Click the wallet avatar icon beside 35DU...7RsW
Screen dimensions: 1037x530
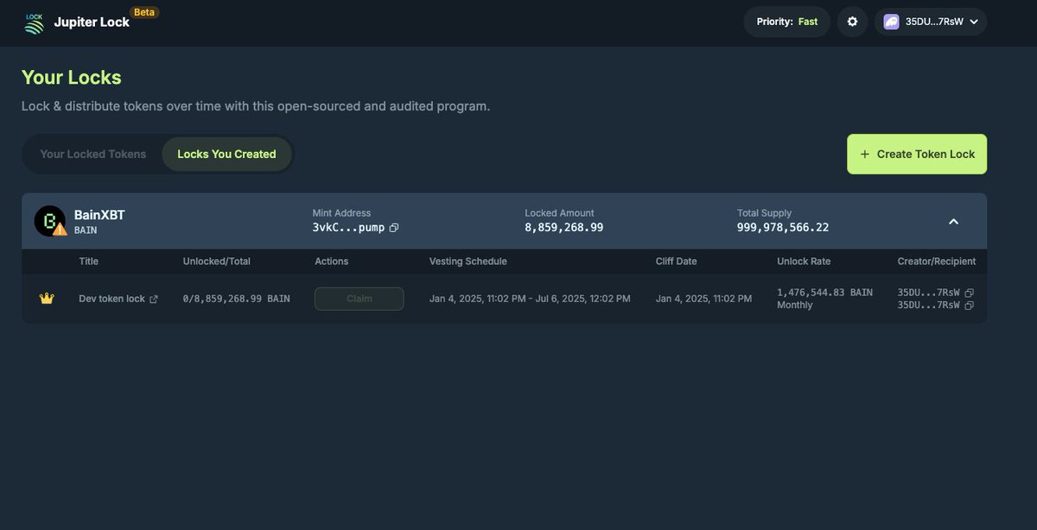coord(891,22)
